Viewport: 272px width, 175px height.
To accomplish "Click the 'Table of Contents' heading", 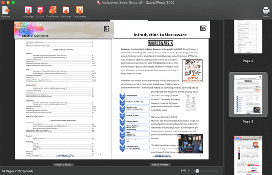I will [35, 35].
